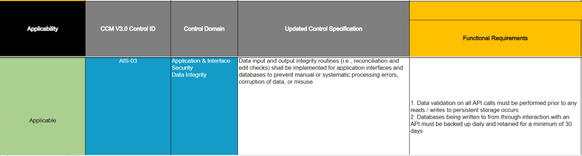The height and width of the screenshot is (156, 582).
Task: Select the green Applicable cell
Action: coord(43,106)
